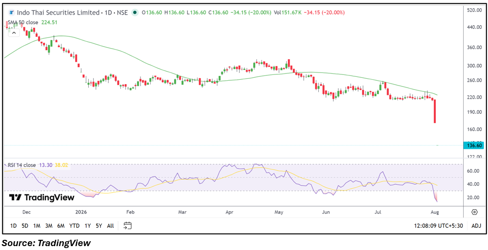
Task: Click the RSI 14 close indicator label
Action: [x=22, y=165]
